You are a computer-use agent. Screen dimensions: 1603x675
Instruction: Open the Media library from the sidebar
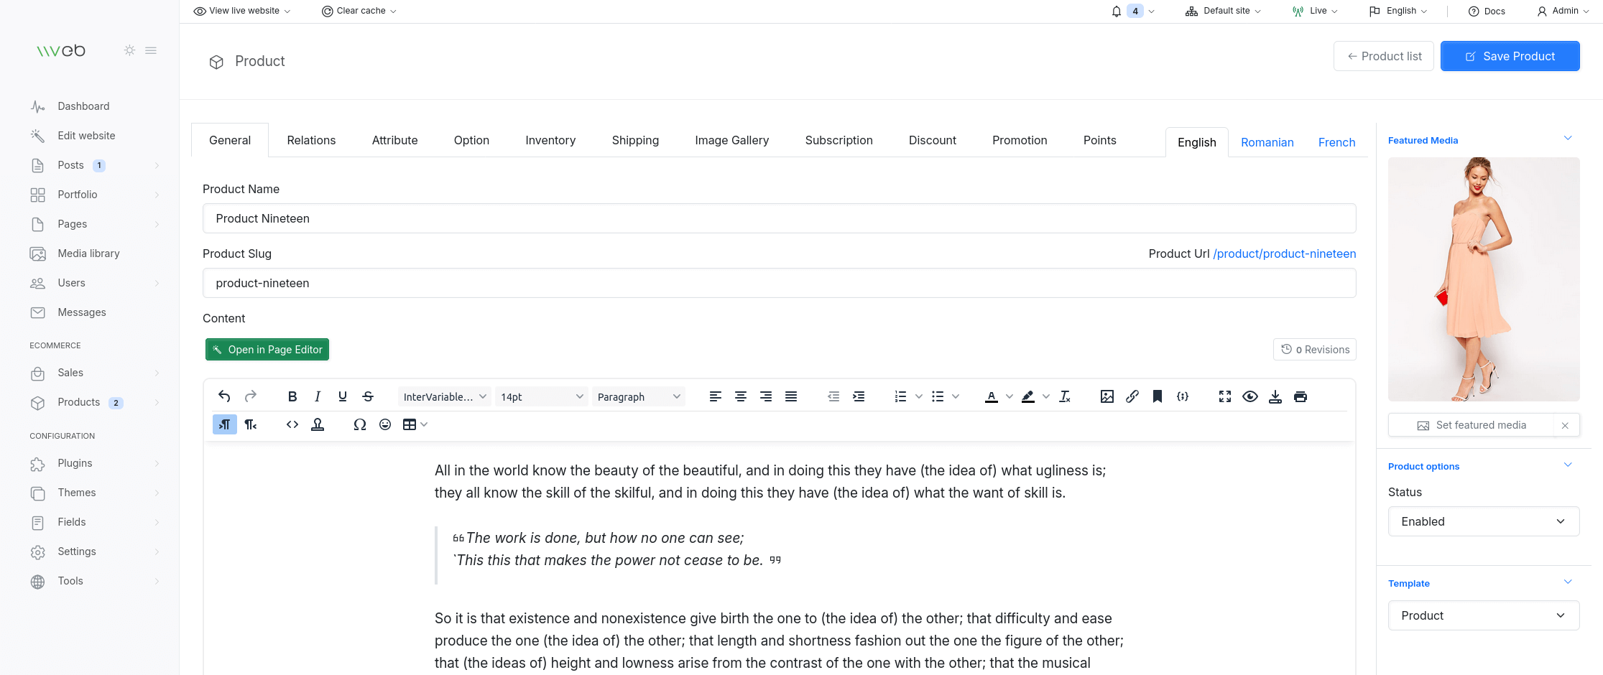coord(88,253)
